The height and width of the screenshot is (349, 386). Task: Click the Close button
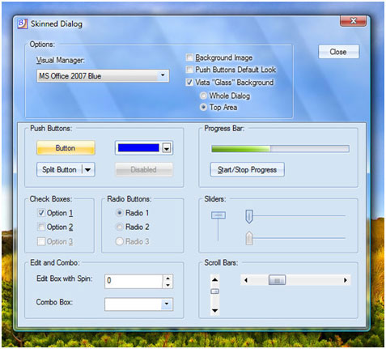[x=338, y=52]
